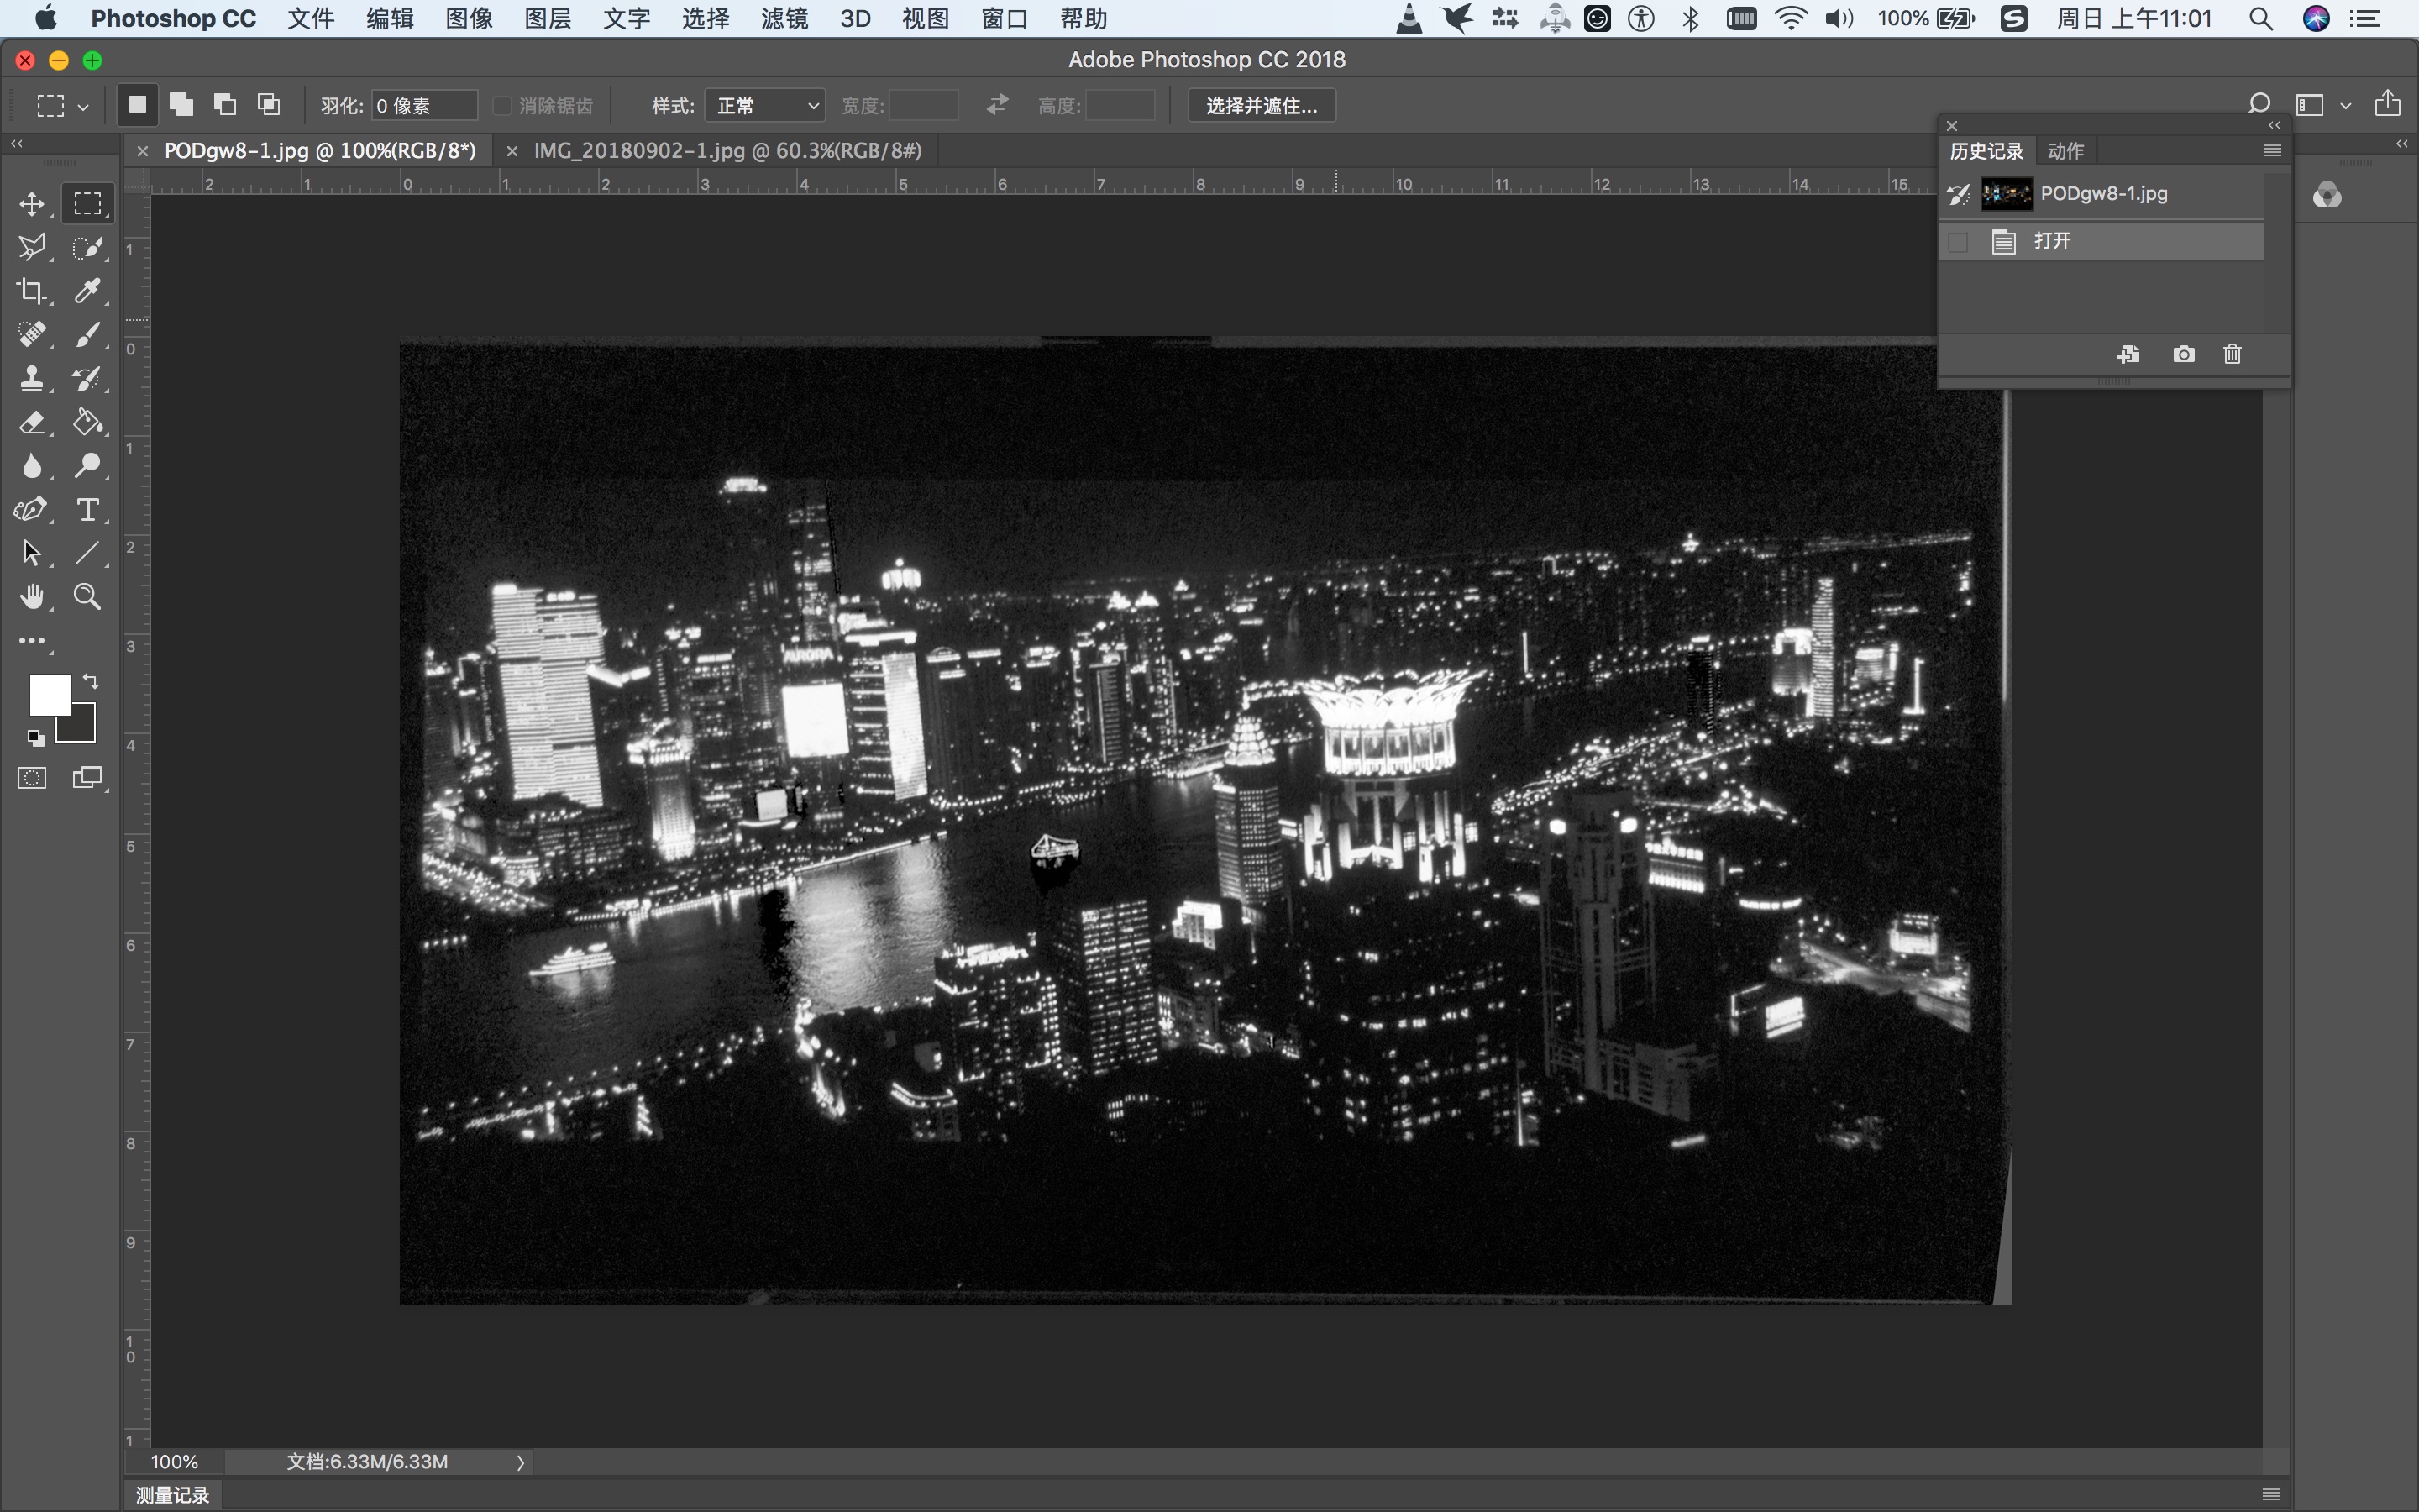Toggle history state box beside 打开
The width and height of the screenshot is (2419, 1512).
1958,242
